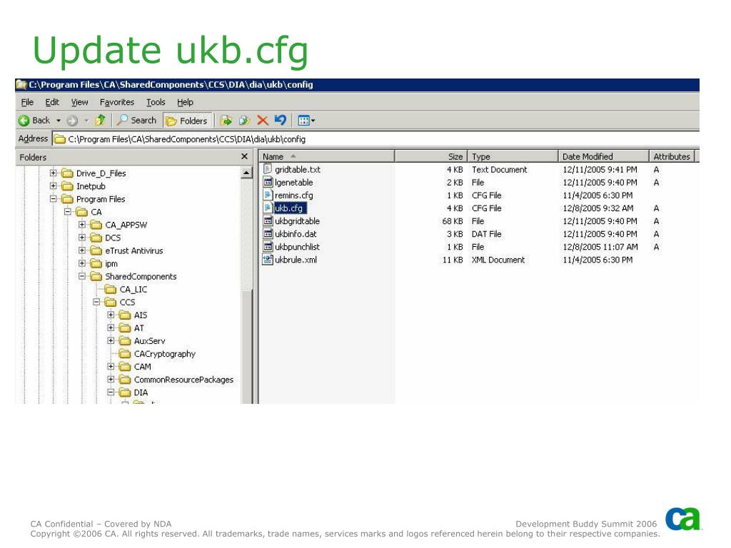Screen dimensions: 731x548
Task: Sort by Date Modified column header
Action: click(x=603, y=156)
